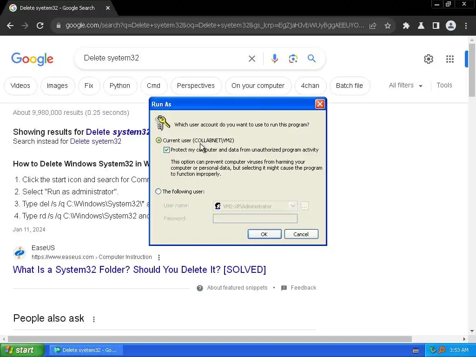Image resolution: width=476 pixels, height=357 pixels.
Task: Select On your computer chip
Action: pos(258,86)
